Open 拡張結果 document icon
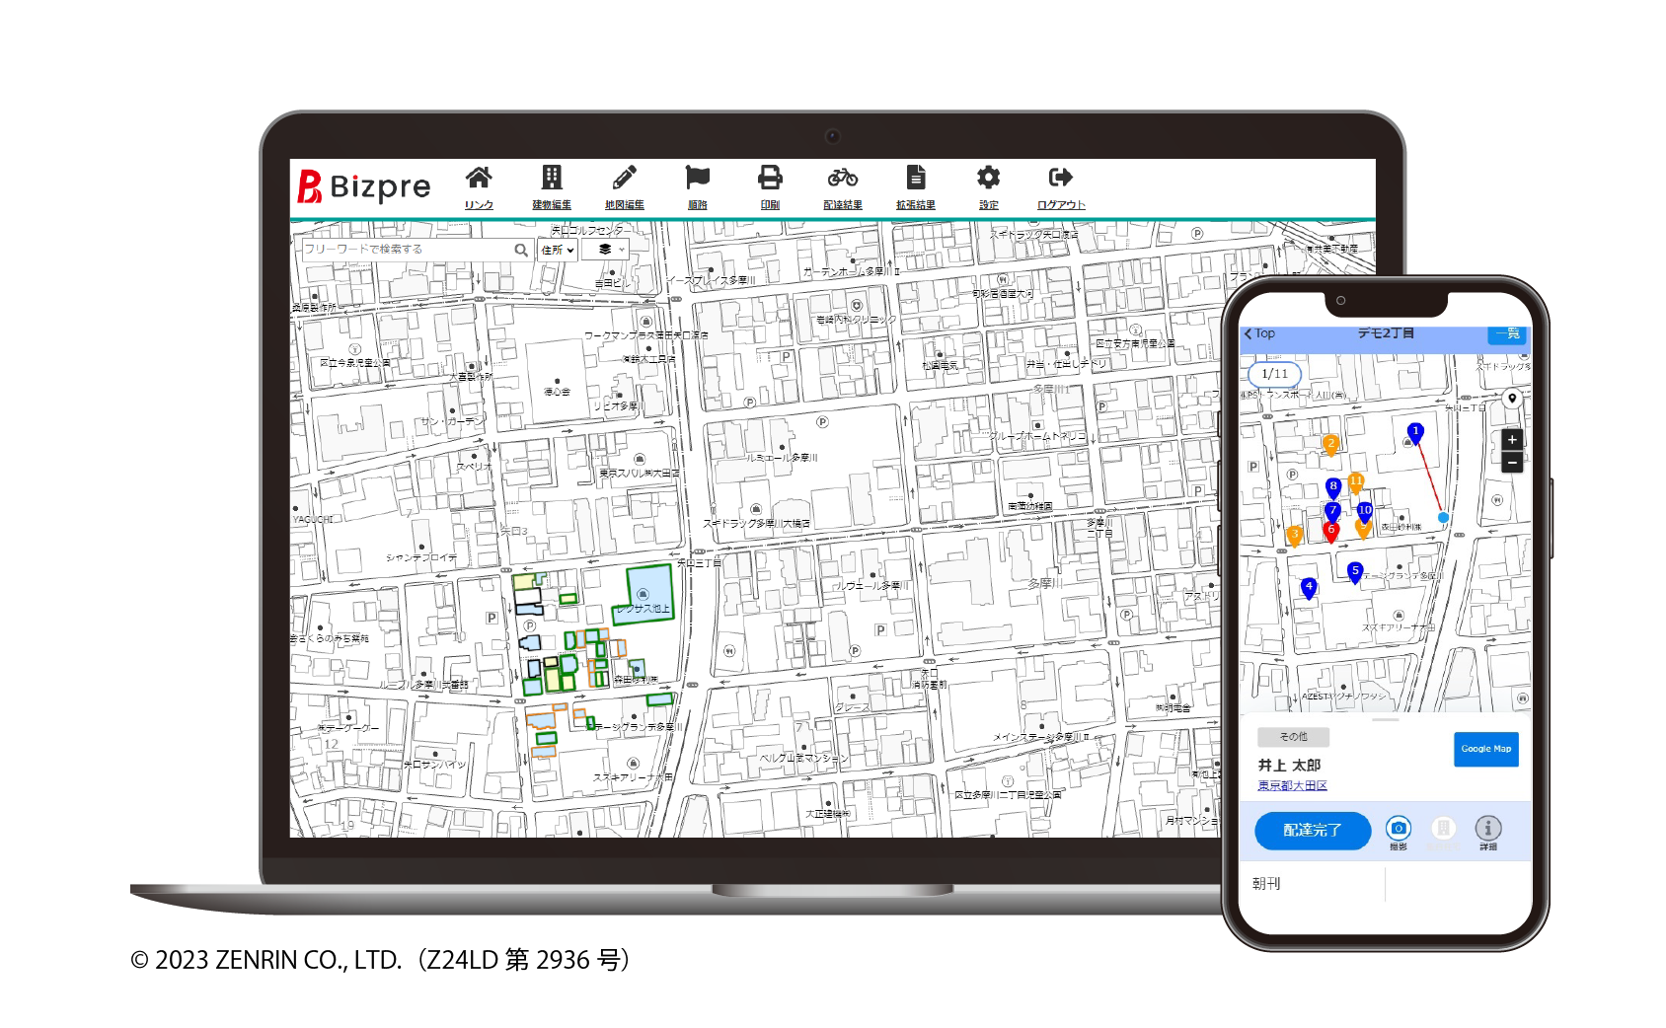 [915, 179]
